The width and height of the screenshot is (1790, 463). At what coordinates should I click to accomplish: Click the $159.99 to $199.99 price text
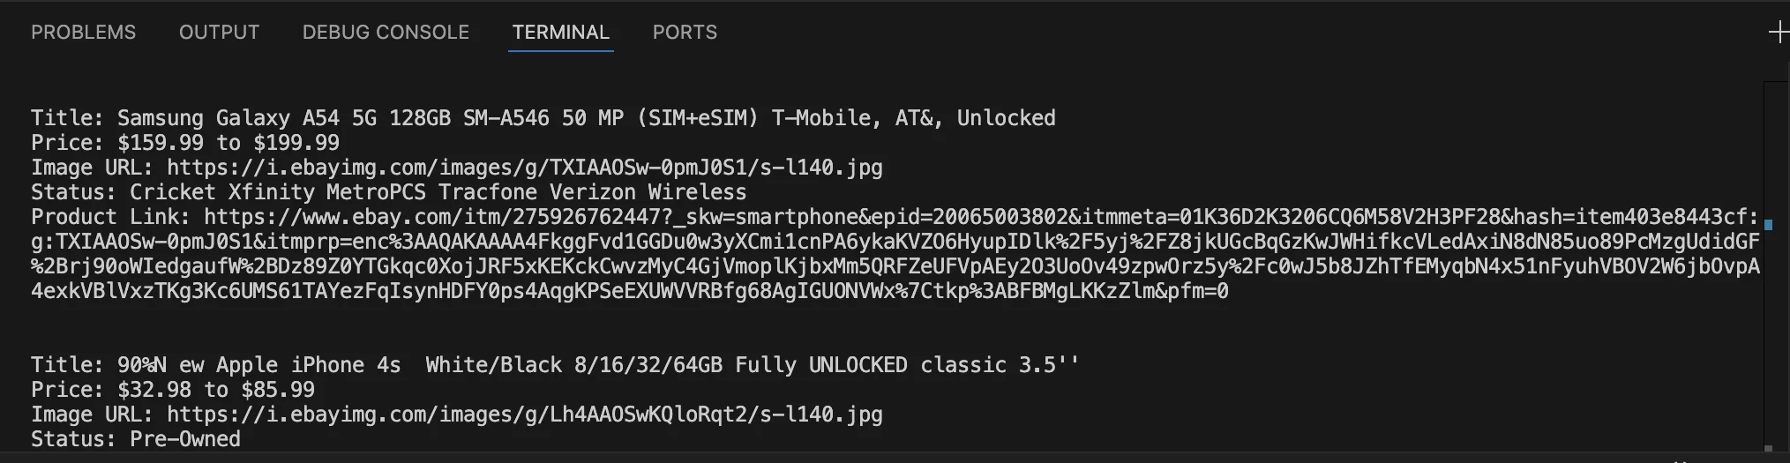tap(228, 143)
